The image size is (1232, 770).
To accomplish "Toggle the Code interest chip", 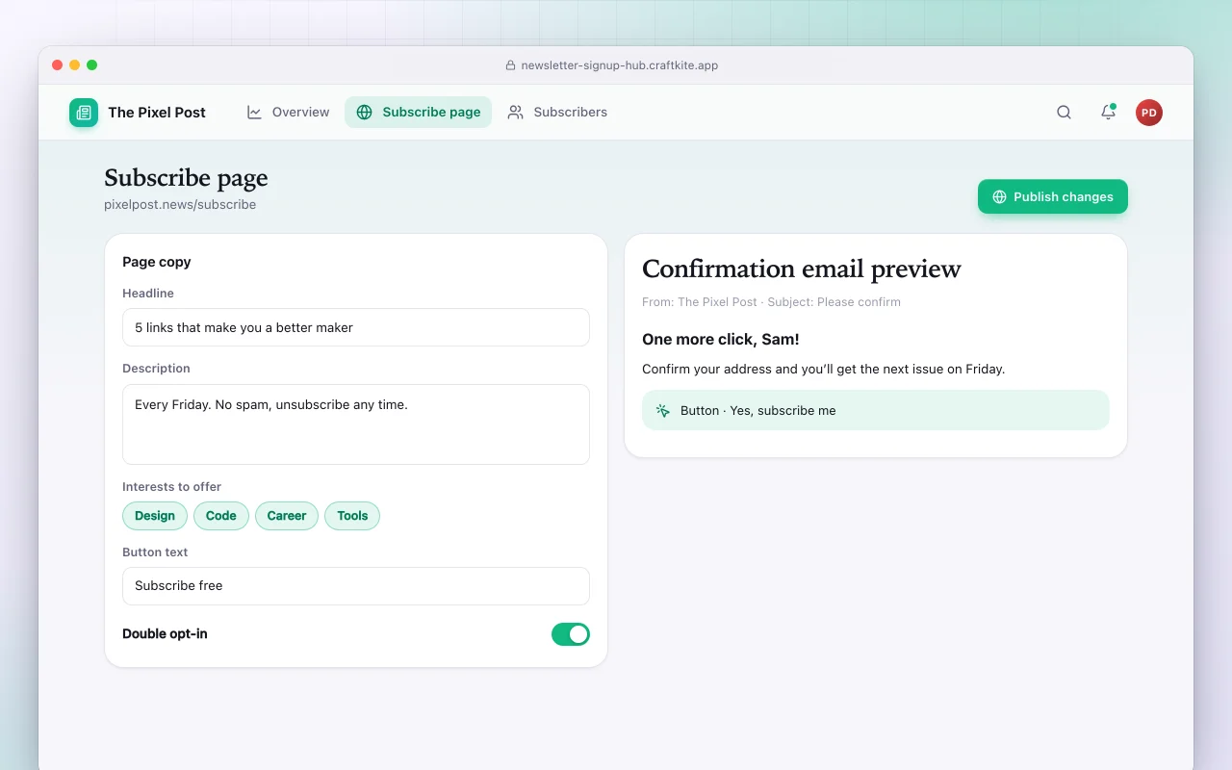I will (x=221, y=516).
